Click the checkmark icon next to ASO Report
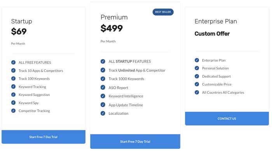The image size is (272, 151). click(x=103, y=87)
